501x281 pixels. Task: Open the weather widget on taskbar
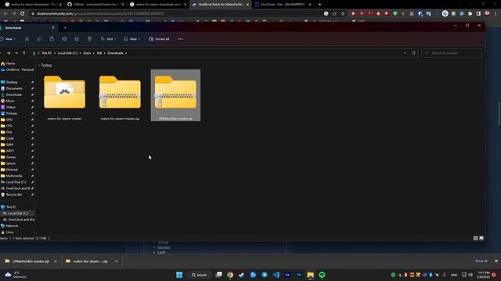pyautogui.click(x=16, y=275)
